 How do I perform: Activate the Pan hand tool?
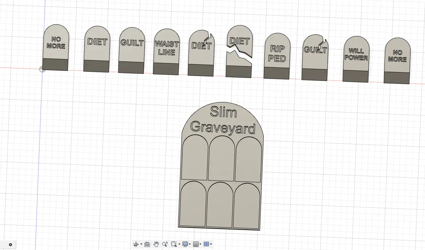pyautogui.click(x=156, y=244)
